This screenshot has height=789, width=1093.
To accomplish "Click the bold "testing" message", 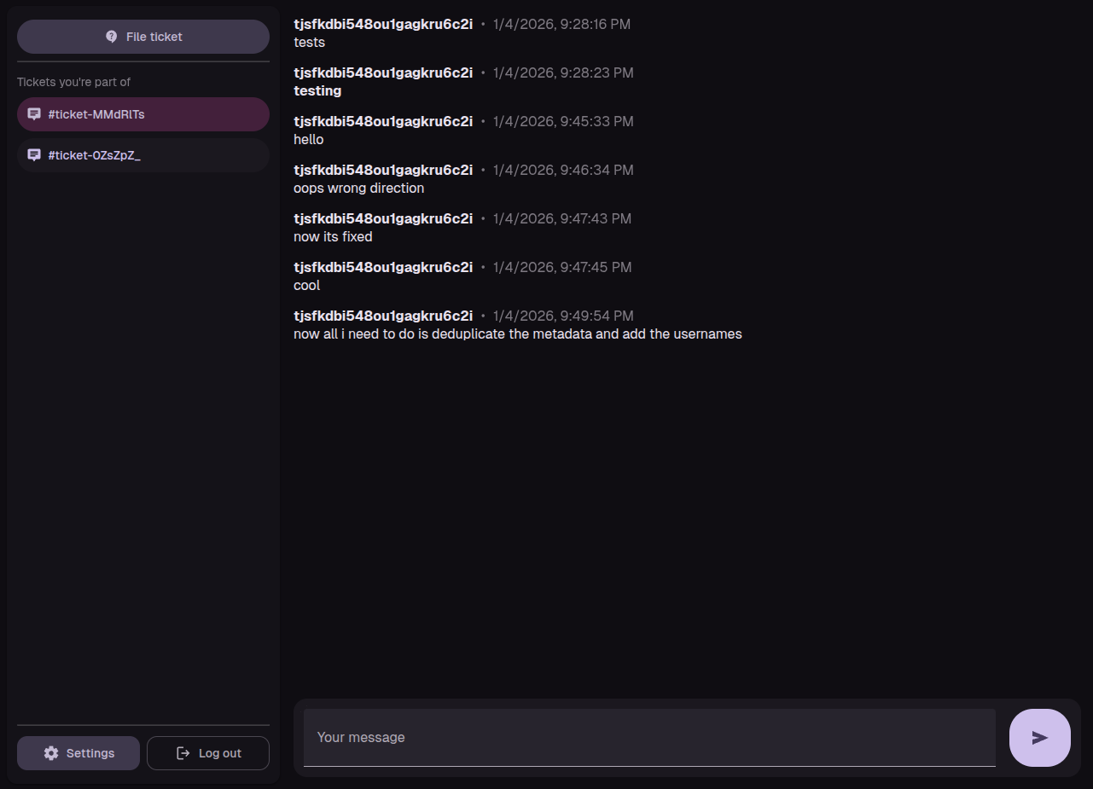I will pyautogui.click(x=317, y=90).
